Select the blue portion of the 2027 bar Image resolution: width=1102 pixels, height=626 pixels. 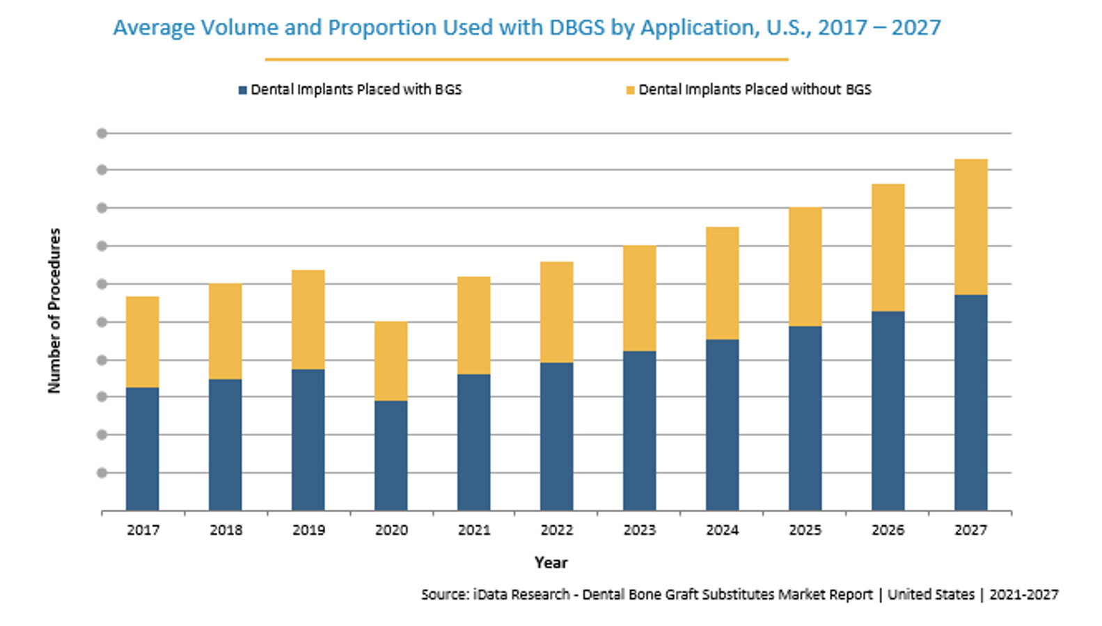coord(970,402)
